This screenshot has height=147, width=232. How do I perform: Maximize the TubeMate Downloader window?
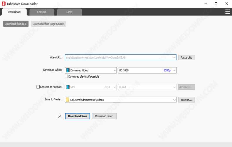(216, 4)
